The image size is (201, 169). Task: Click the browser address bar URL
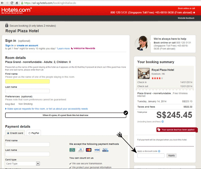[50, 3]
